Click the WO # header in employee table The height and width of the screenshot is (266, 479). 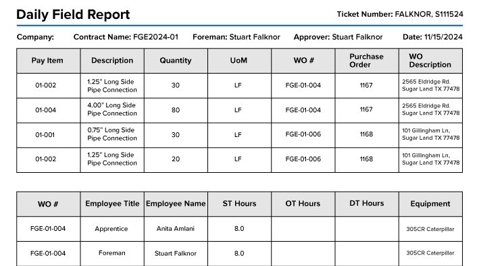(x=48, y=204)
